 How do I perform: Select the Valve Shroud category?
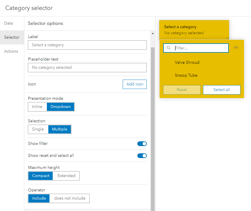tap(202, 62)
